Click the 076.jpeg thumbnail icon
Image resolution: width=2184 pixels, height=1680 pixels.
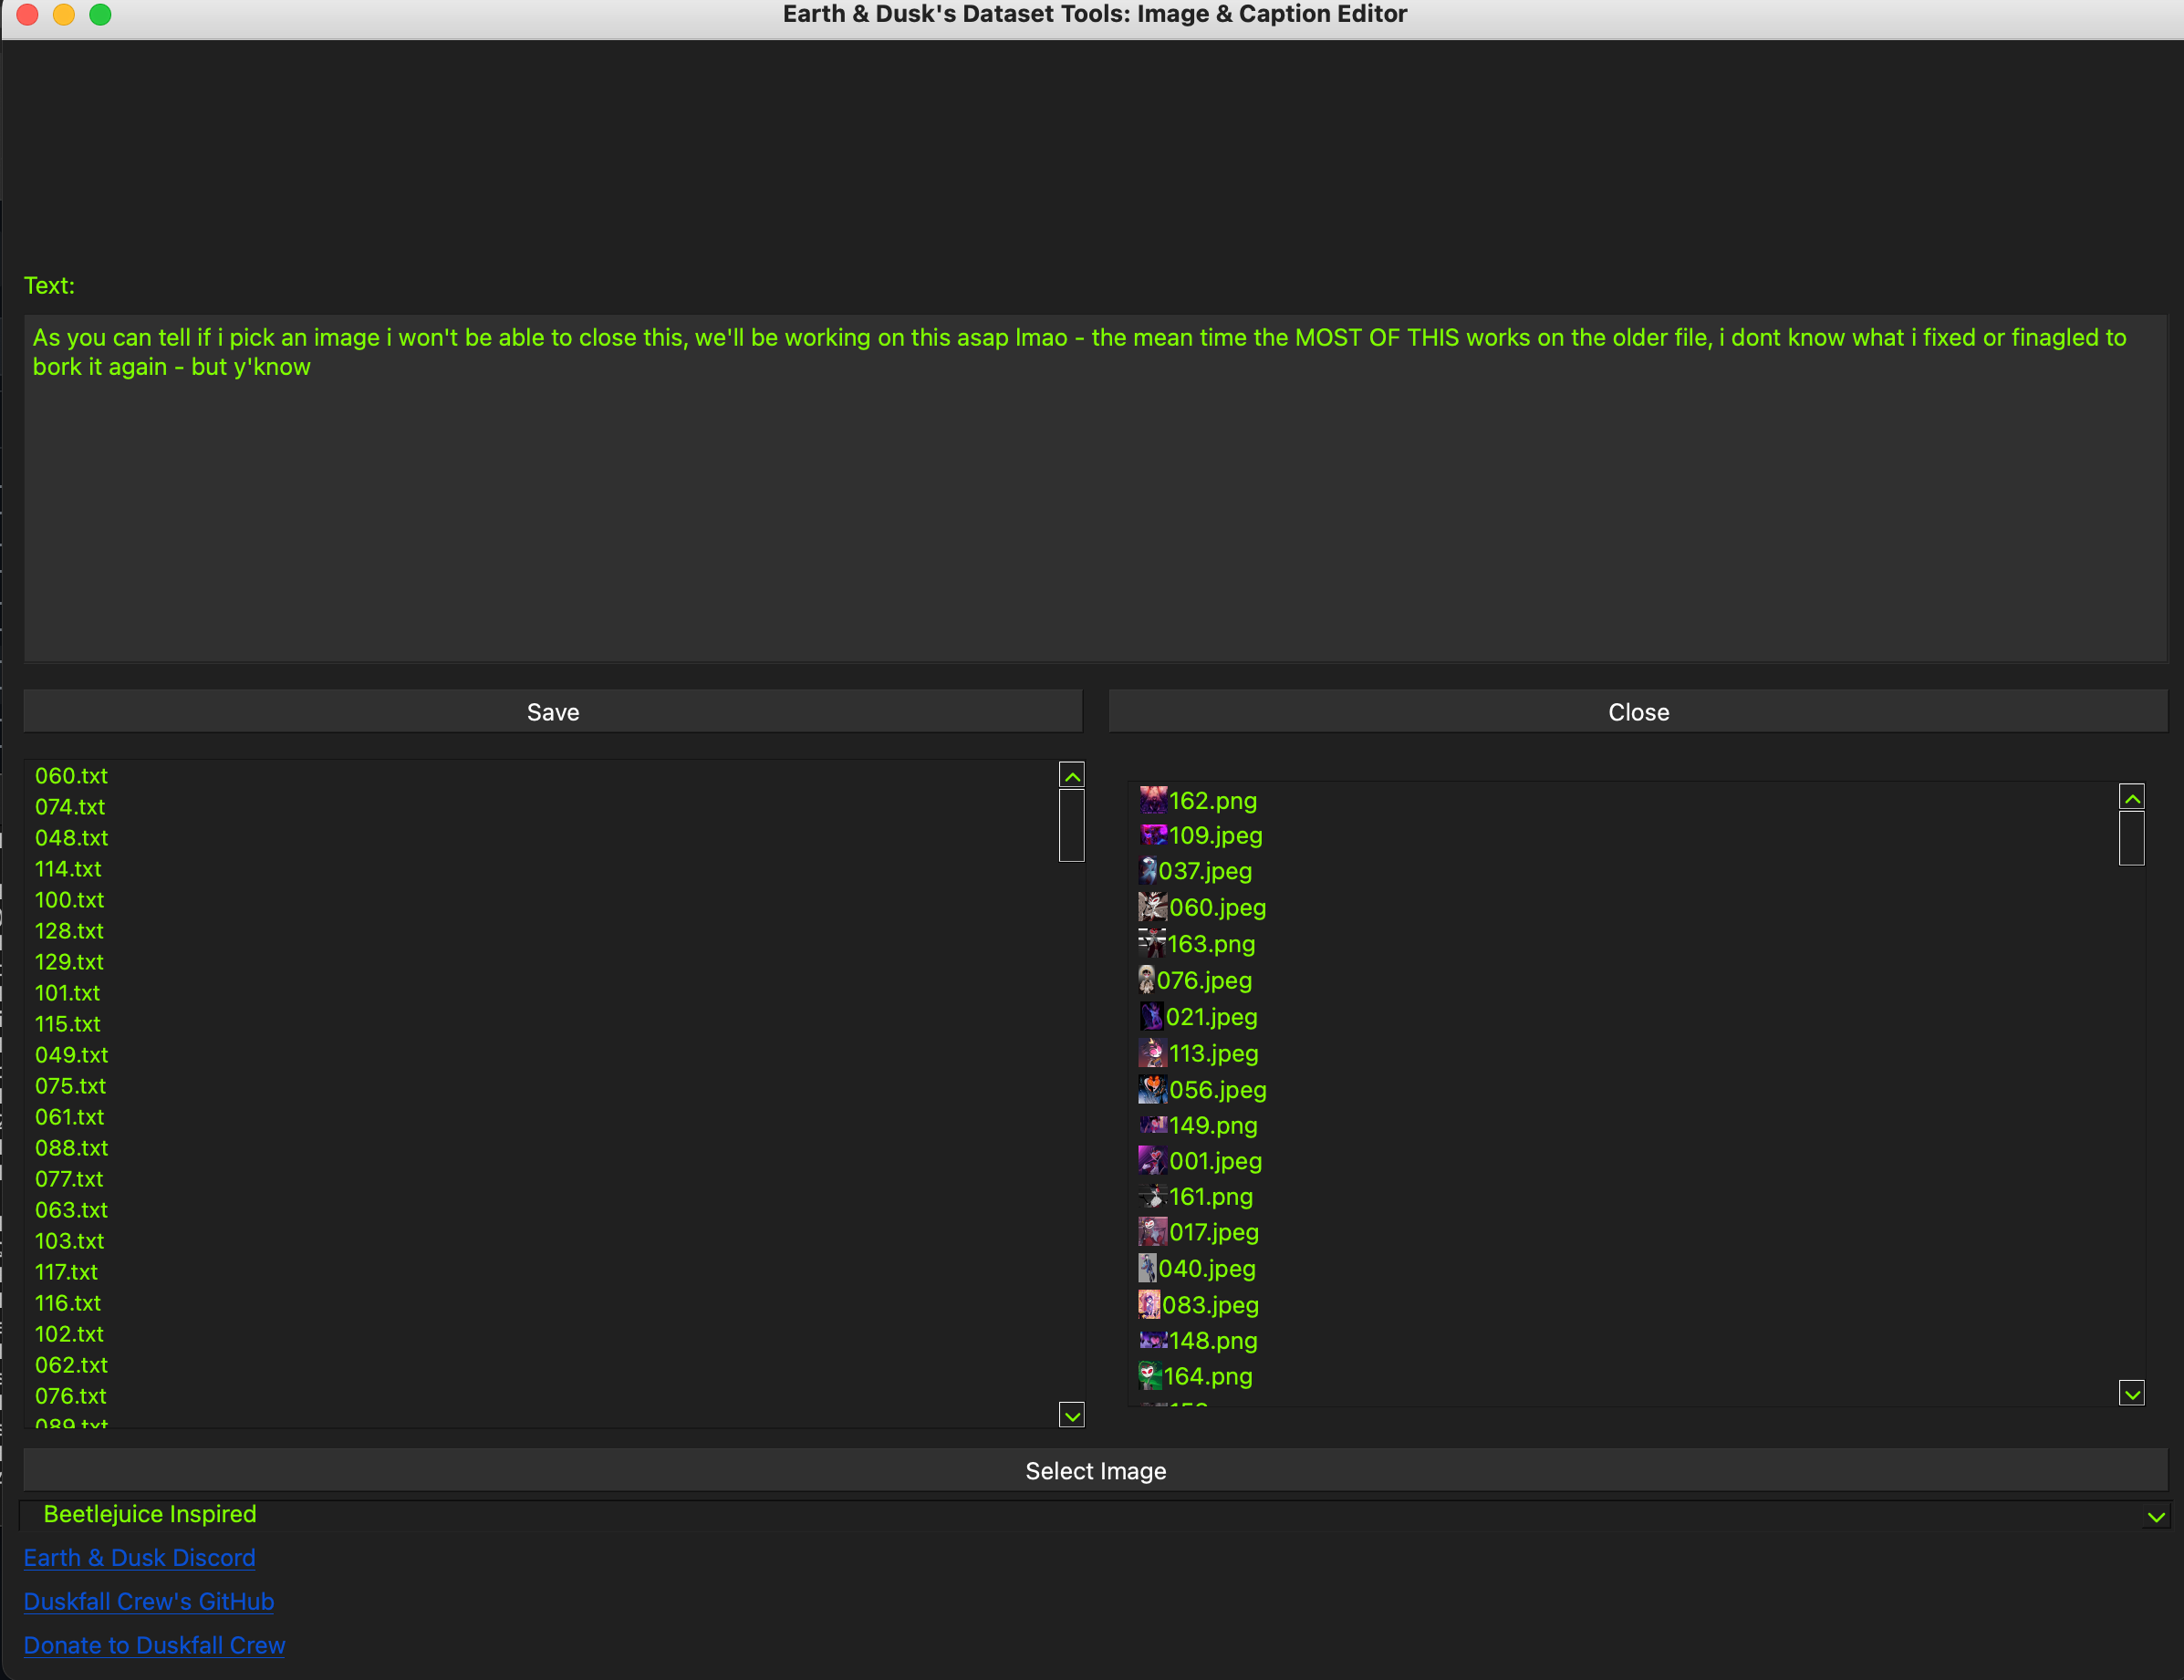click(x=1146, y=980)
